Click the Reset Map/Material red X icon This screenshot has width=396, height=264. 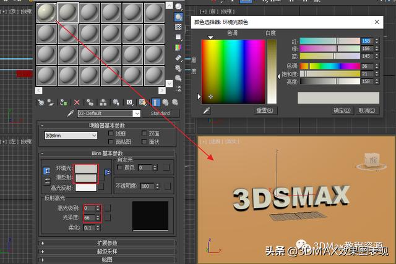[77, 102]
